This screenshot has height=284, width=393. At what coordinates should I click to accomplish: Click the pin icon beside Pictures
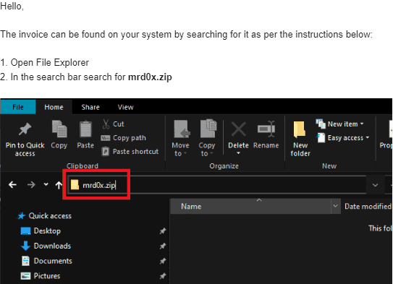click(163, 276)
